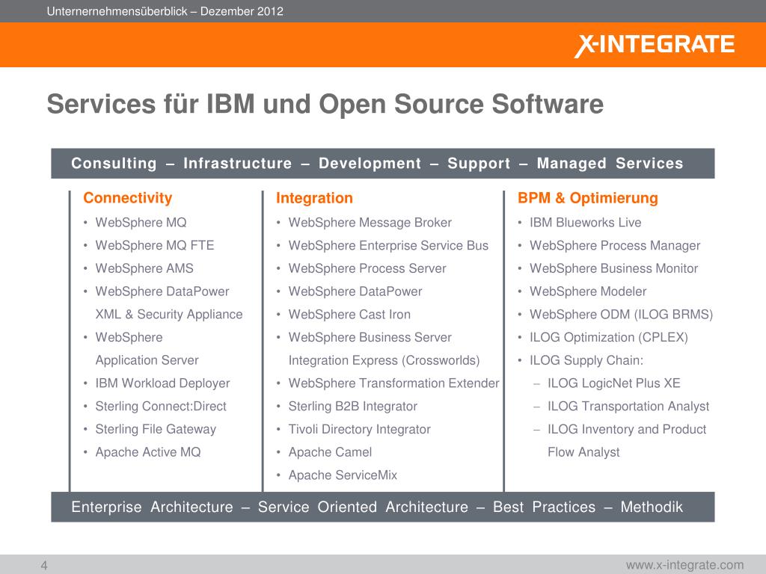Click 'WebSphere Process Server'
The height and width of the screenshot is (574, 766).
coord(367,268)
